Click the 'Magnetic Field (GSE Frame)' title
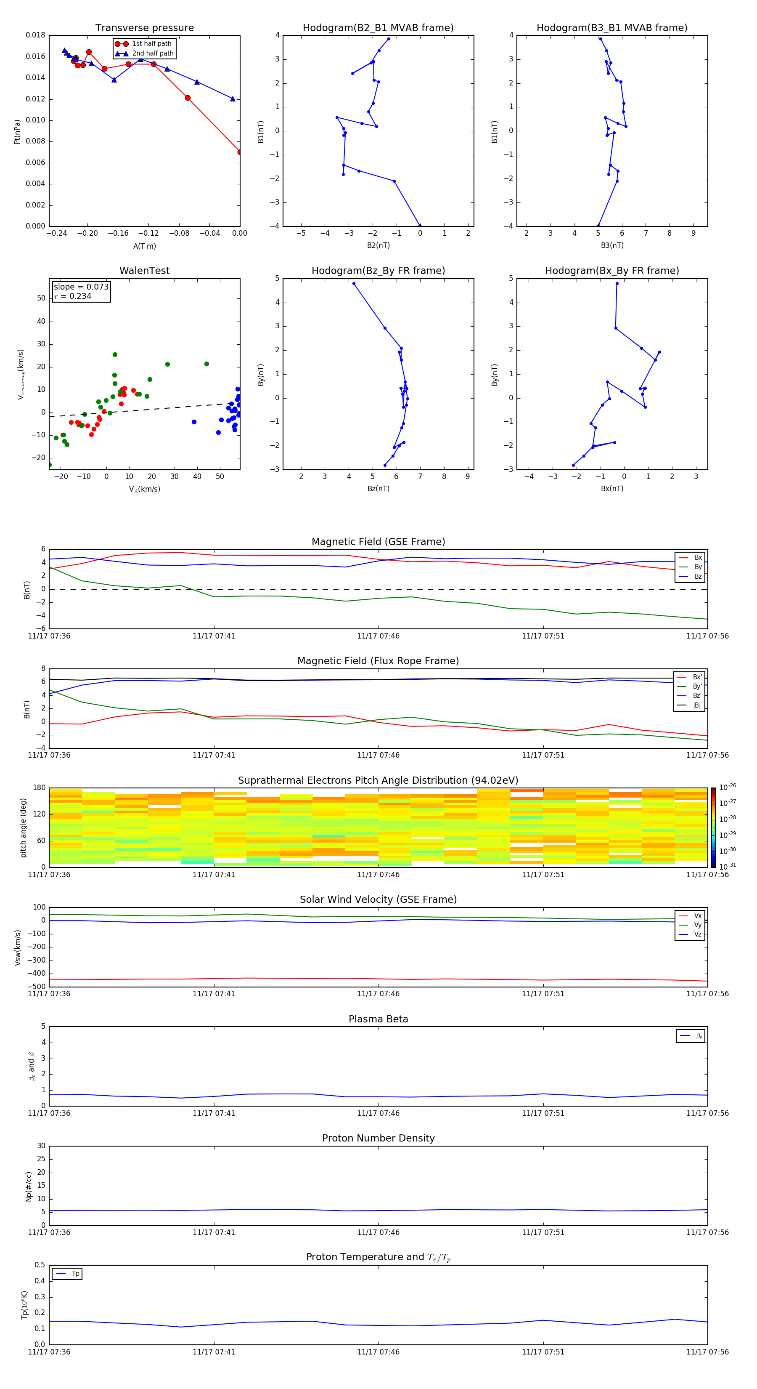The height and width of the screenshot is (1389, 757). [x=378, y=542]
